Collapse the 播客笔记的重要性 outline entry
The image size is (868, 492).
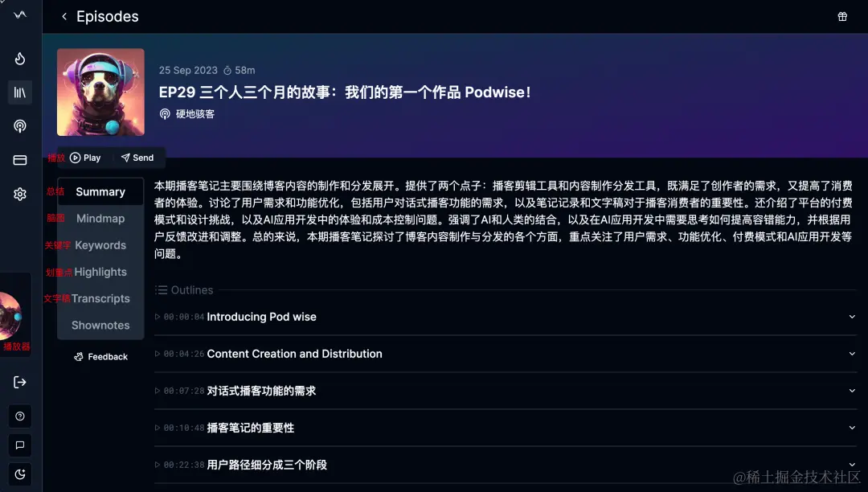coord(852,428)
